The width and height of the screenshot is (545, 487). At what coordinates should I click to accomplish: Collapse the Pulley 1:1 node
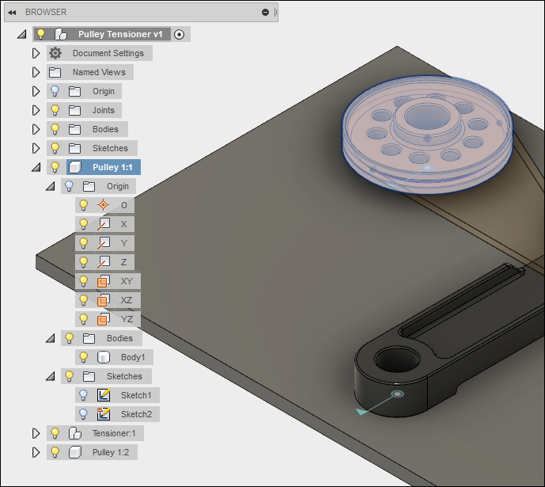pos(36,167)
